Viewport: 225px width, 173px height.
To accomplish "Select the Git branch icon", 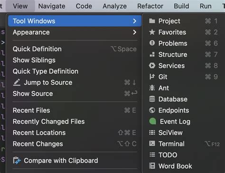I will 152,77.
